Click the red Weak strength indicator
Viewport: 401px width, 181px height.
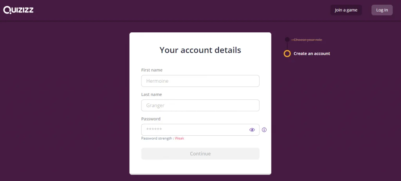(x=179, y=138)
